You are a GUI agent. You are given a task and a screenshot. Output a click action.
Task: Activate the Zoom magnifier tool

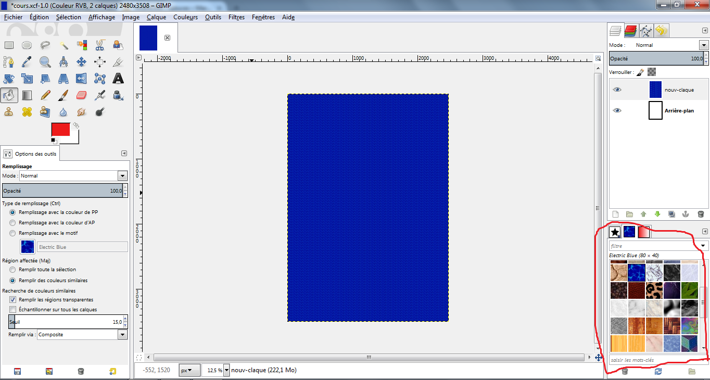pyautogui.click(x=45, y=62)
